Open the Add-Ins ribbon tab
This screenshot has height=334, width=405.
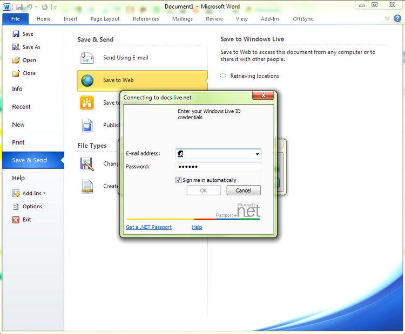[270, 19]
